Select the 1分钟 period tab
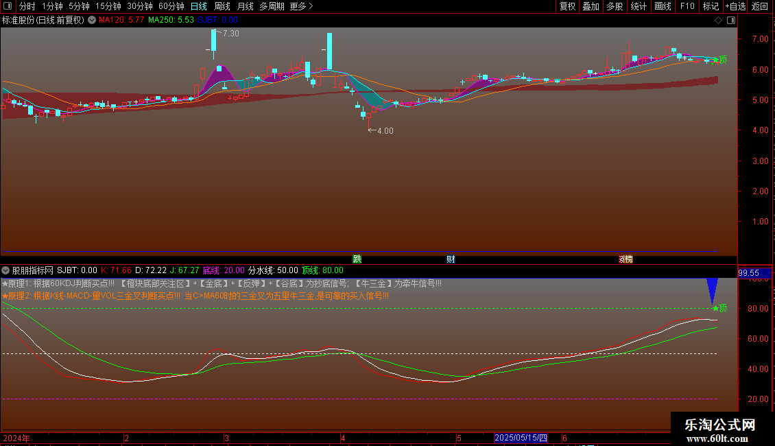Image resolution: width=775 pixels, height=446 pixels. tap(52, 6)
